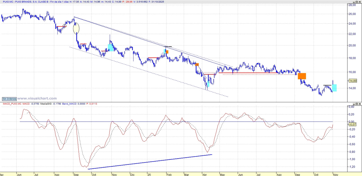Screen dimensions: 362x176
Task: Select the cyan rectangle at the latest candle
Action: (x=334, y=88)
